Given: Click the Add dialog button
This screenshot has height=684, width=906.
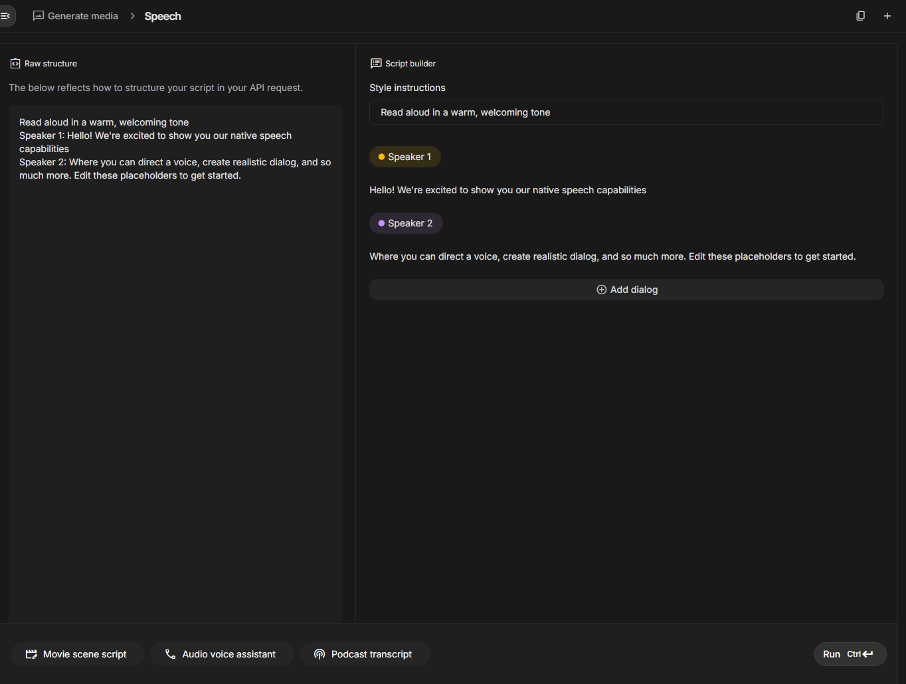Looking at the screenshot, I should coord(626,290).
